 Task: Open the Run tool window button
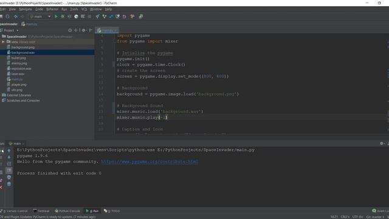[x=92, y=211]
